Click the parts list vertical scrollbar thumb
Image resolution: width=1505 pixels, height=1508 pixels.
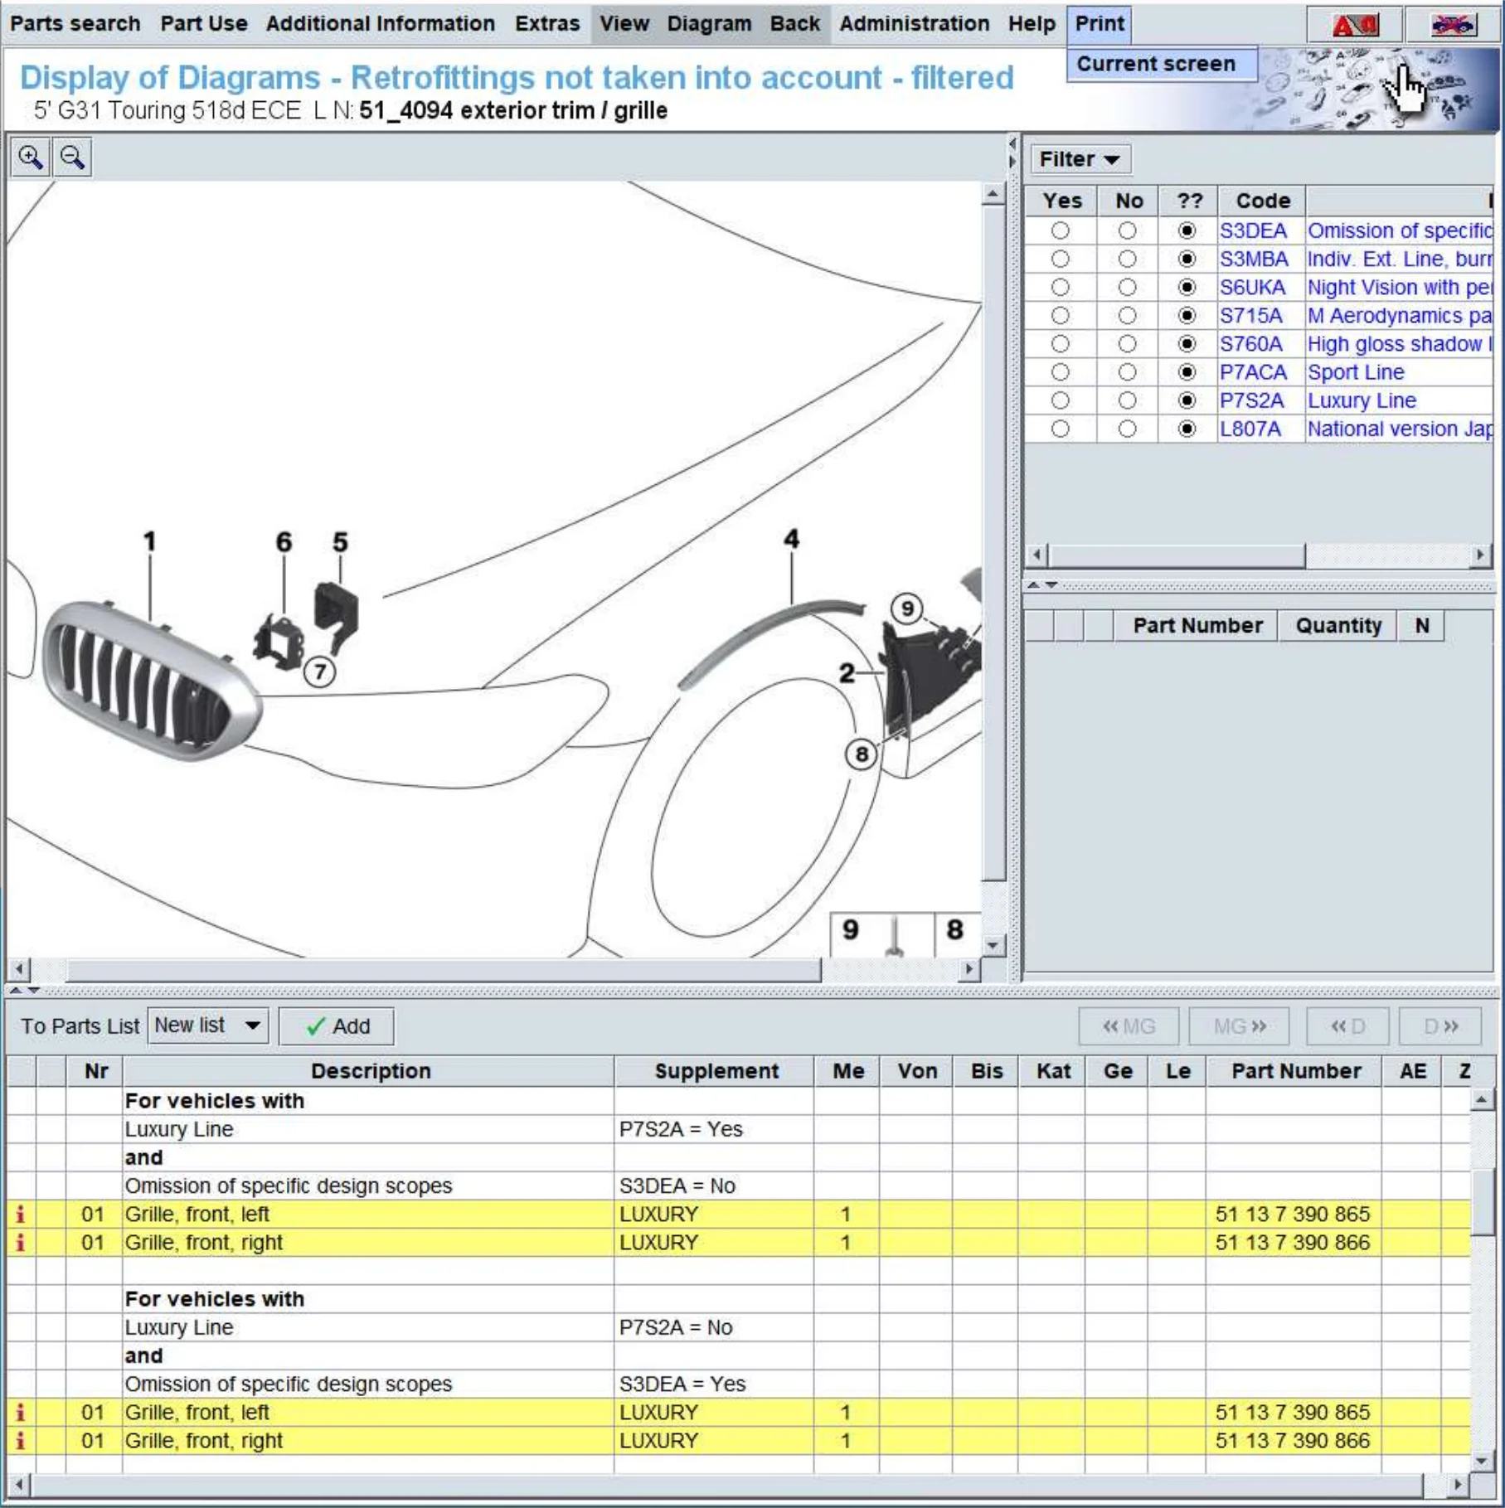pyautogui.click(x=1482, y=1203)
